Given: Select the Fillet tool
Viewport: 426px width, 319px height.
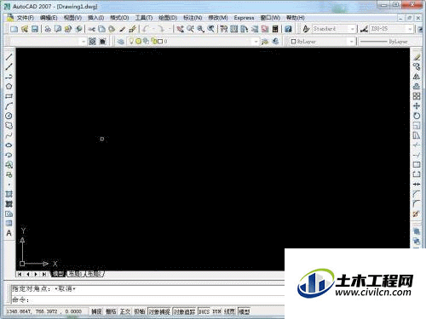Looking at the screenshot, I should coord(417,204).
